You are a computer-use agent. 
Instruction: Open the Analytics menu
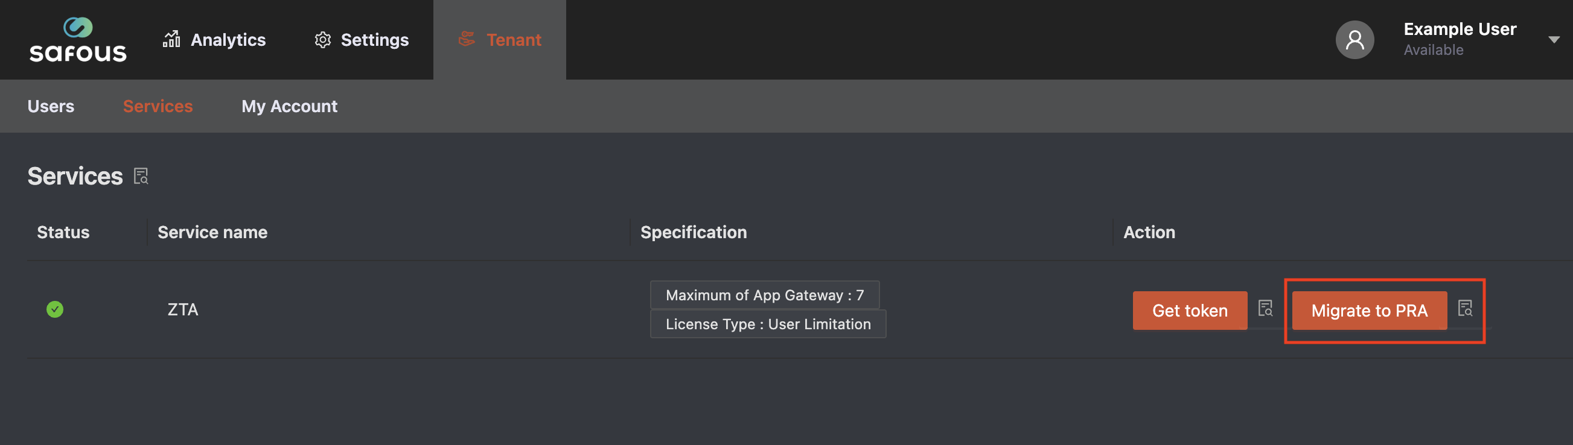tap(228, 40)
